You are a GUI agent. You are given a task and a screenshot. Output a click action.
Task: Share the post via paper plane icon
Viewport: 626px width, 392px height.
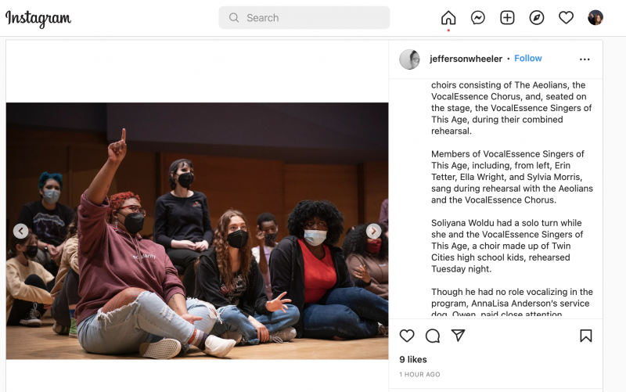click(x=458, y=336)
